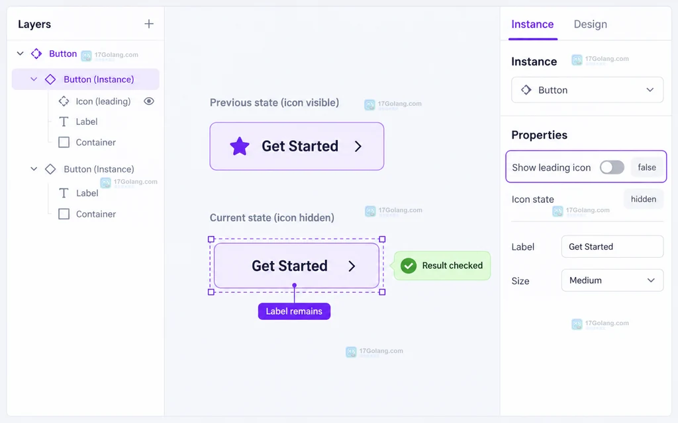Click the green checkmark icon beside Result checked
The width and height of the screenshot is (678, 423).
pos(408,266)
